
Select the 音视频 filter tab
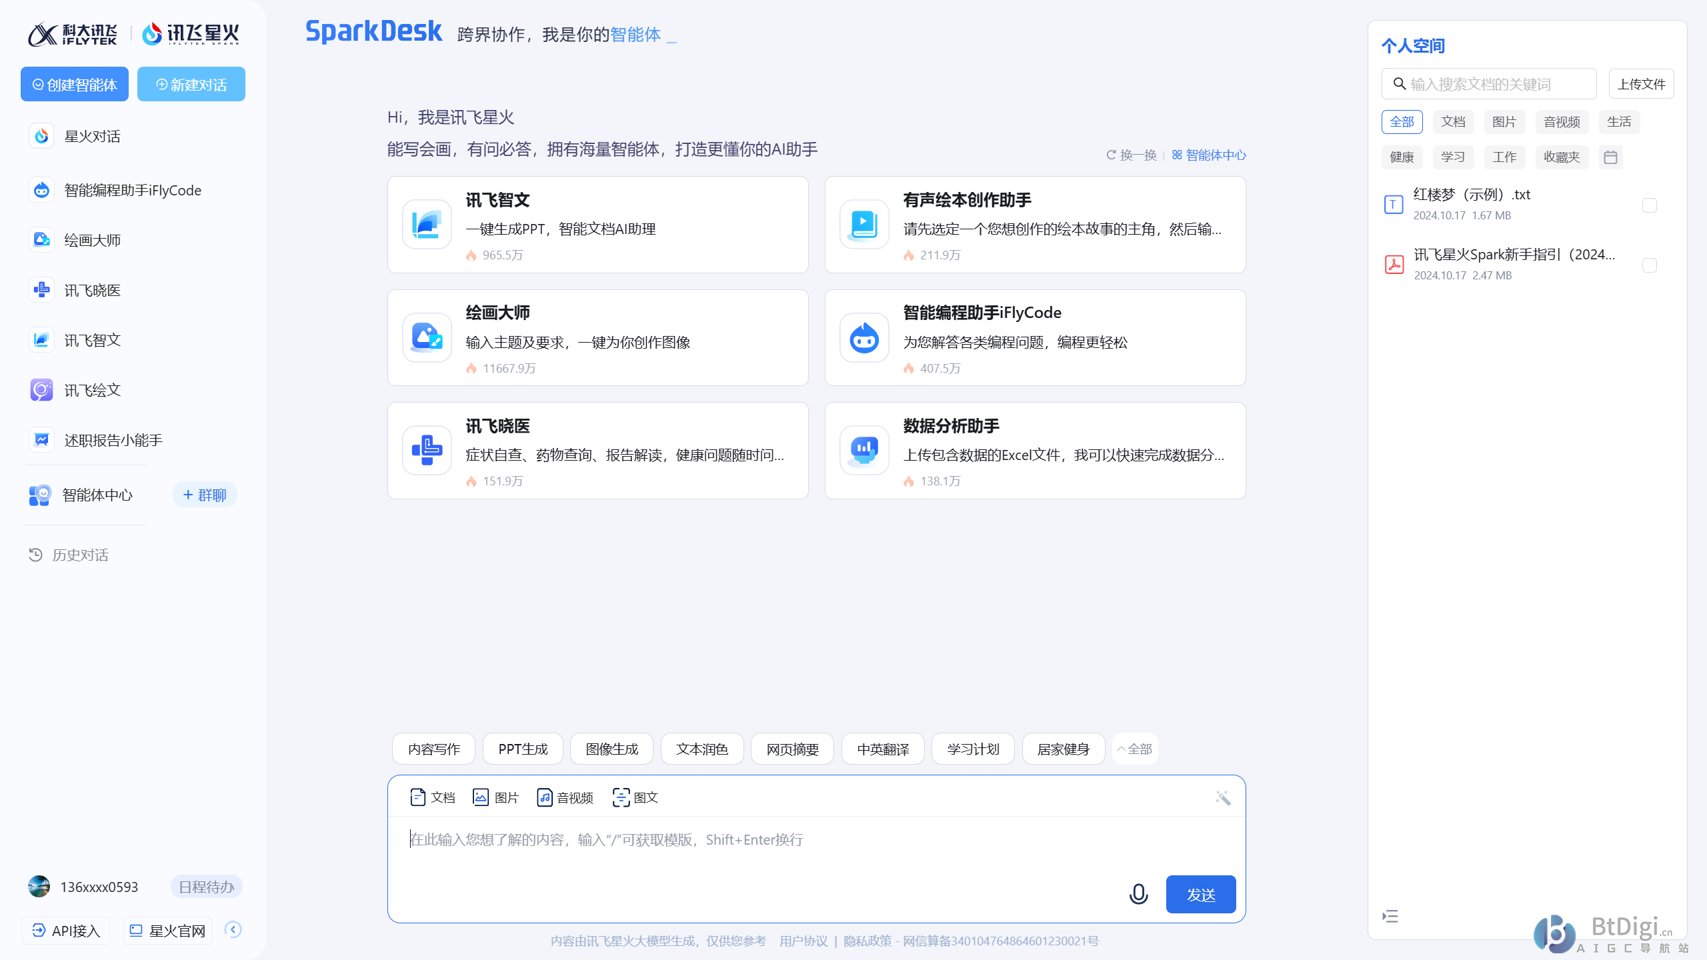1562,122
